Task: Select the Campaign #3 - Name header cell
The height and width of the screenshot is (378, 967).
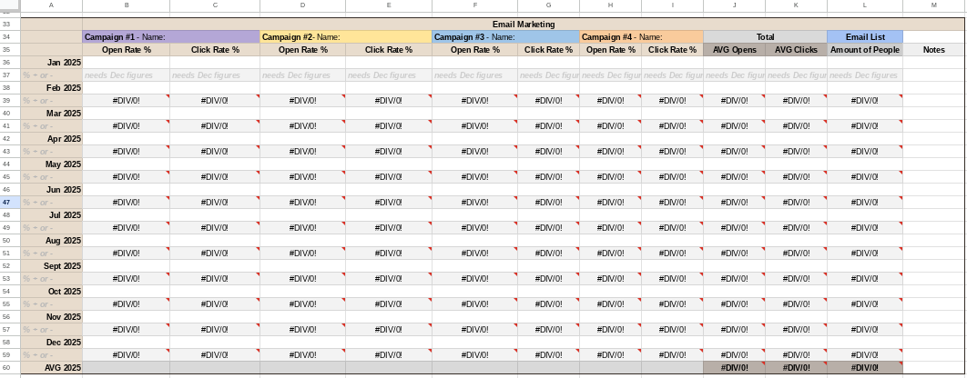Action: click(x=505, y=37)
